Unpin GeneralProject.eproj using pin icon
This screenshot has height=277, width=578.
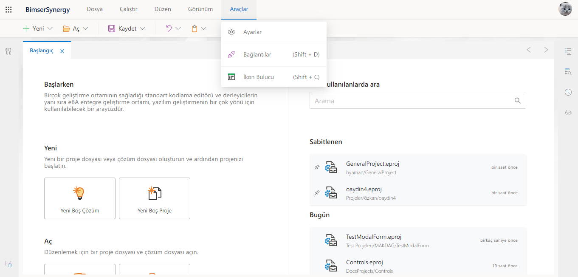317,167
